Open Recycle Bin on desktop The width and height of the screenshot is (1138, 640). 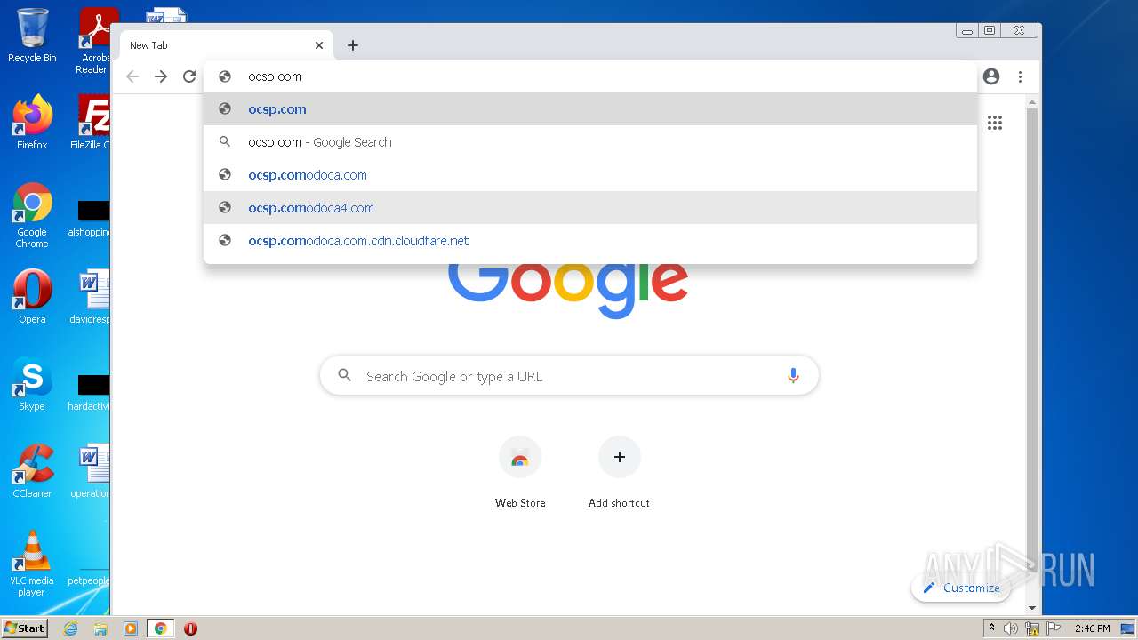pos(32,36)
